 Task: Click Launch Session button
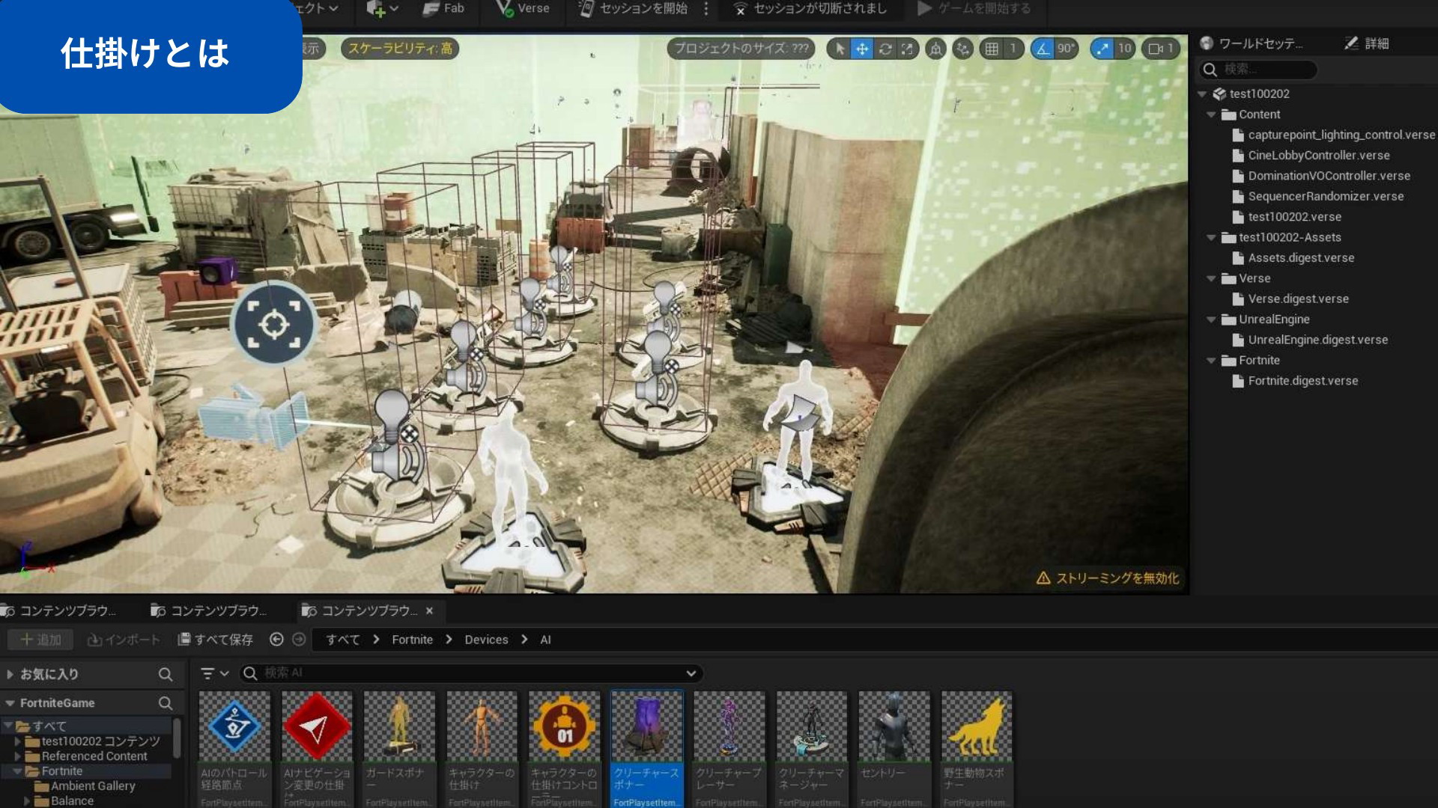(x=634, y=8)
